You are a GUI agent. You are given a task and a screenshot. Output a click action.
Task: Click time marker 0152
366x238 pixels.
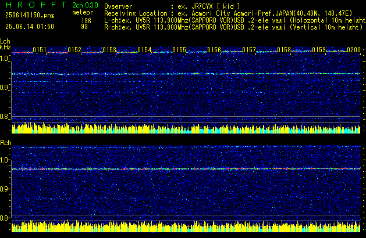click(x=74, y=49)
